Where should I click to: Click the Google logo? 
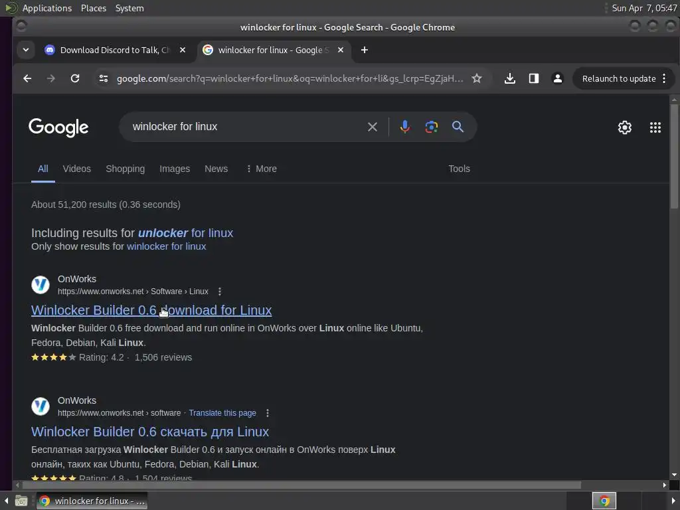pyautogui.click(x=58, y=127)
